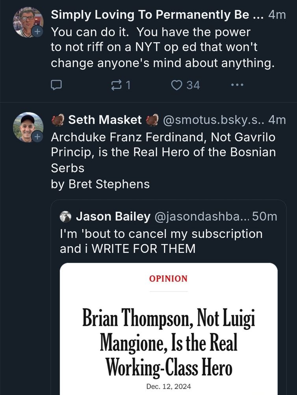297x395 pixels.
Task: Open the Archduke Franz Ferdinand post text
Action: pos(163,152)
